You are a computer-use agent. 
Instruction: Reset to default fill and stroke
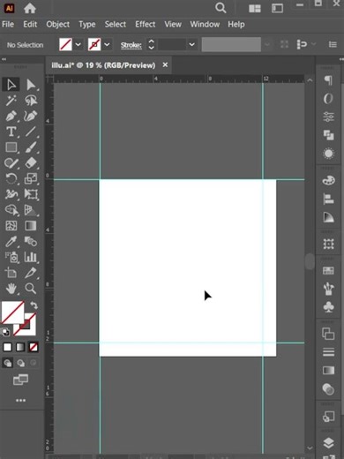[5, 332]
